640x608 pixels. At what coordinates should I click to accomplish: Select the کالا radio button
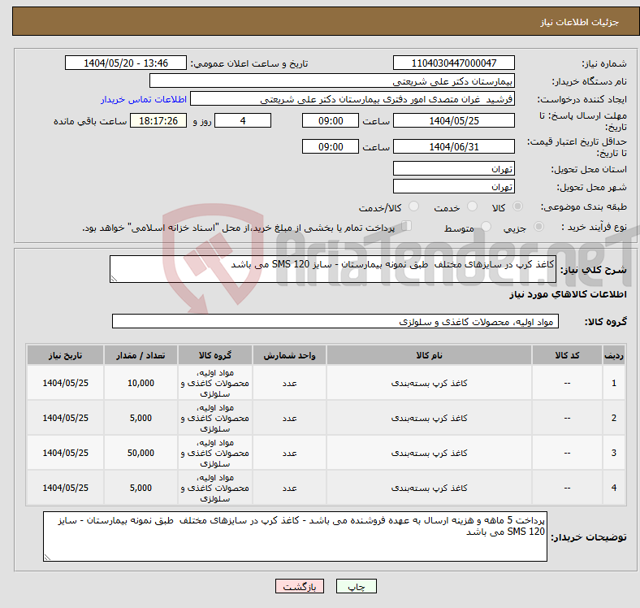[517, 206]
